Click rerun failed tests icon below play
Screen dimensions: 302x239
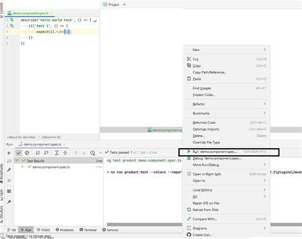9,161
